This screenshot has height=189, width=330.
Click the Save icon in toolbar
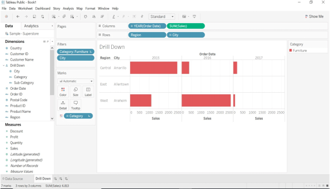34,17
